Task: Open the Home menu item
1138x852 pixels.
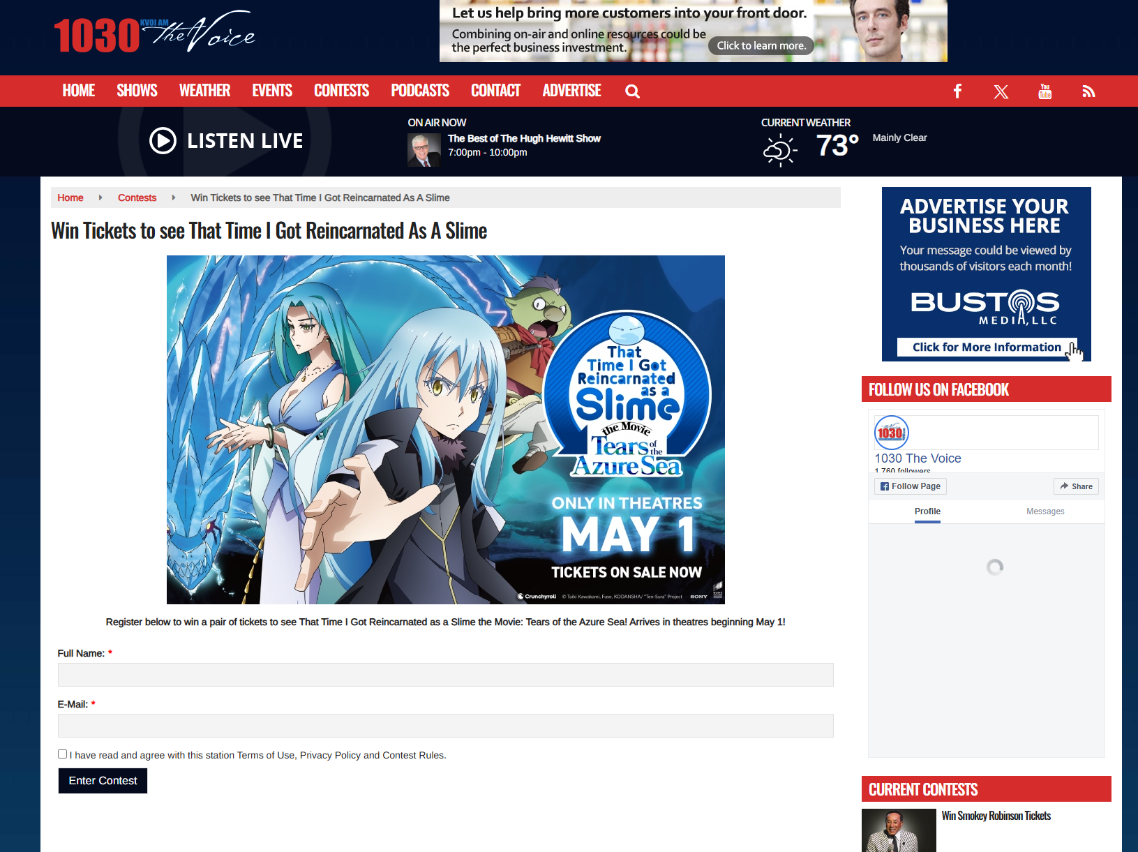Action: coord(79,91)
